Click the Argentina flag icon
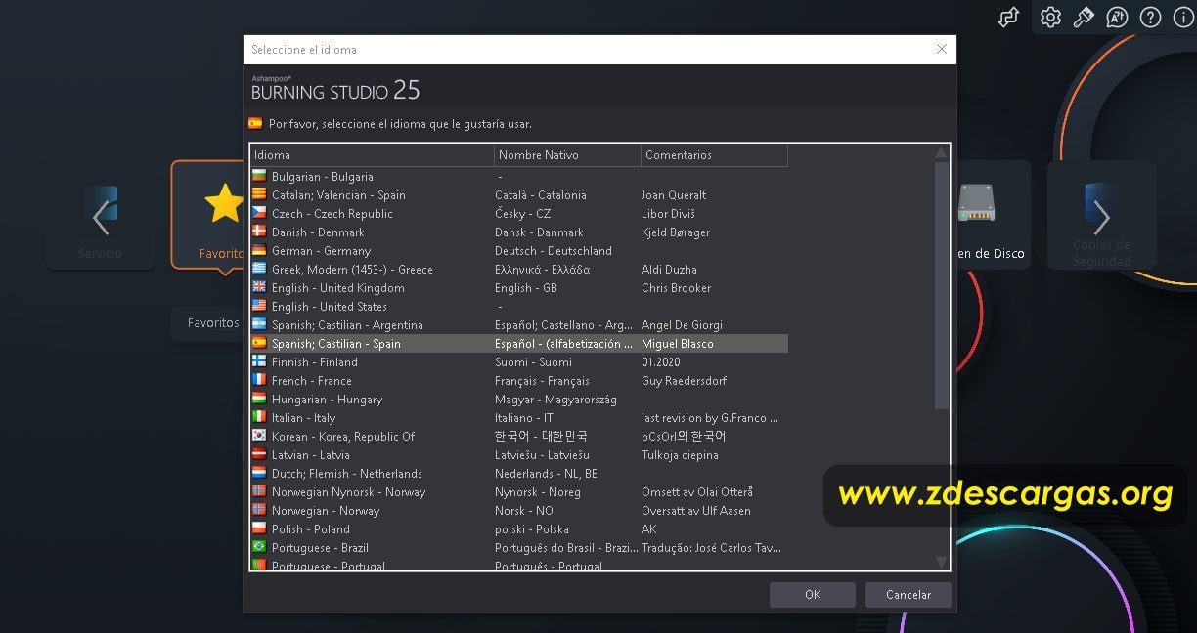Screen dimensions: 1197x633 (x=259, y=325)
